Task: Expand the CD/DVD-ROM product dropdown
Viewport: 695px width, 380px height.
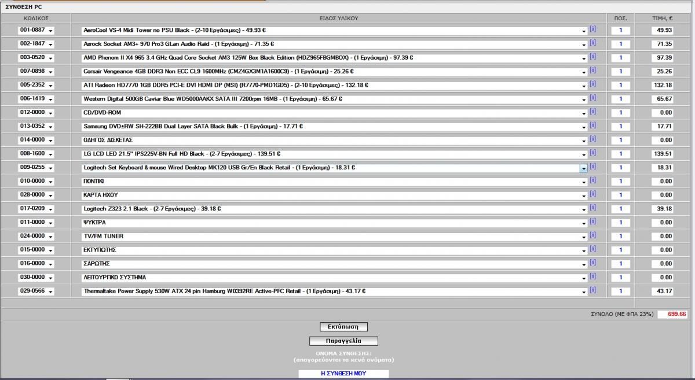Action: [x=584, y=113]
